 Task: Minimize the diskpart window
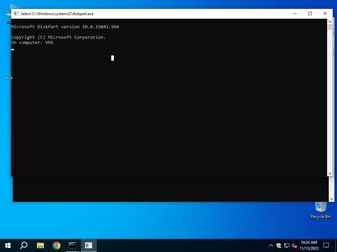tap(295, 13)
